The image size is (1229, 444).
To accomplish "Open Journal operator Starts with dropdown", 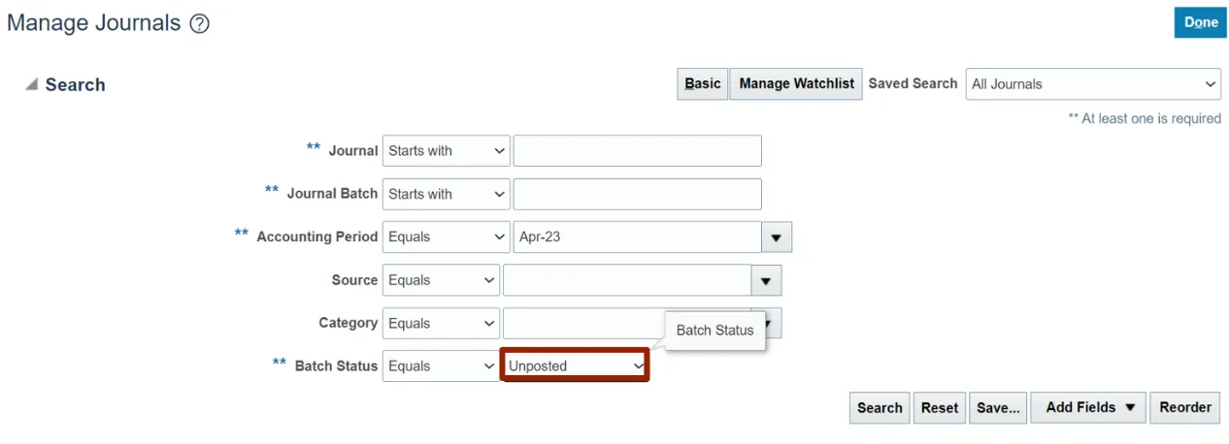I will tap(446, 151).
